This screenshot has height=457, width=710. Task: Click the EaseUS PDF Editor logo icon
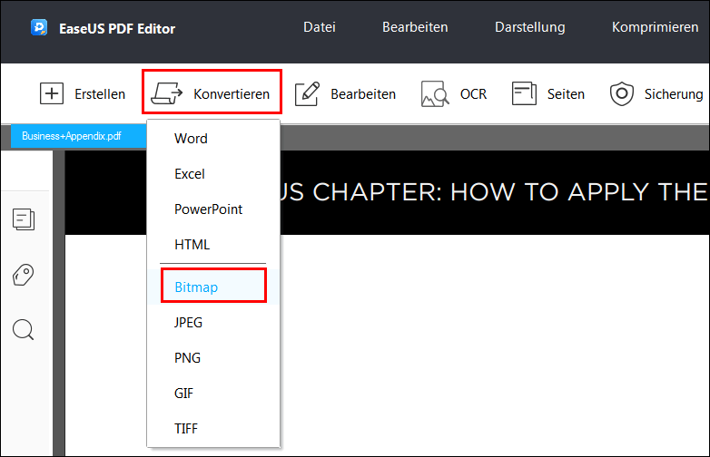coord(39,28)
